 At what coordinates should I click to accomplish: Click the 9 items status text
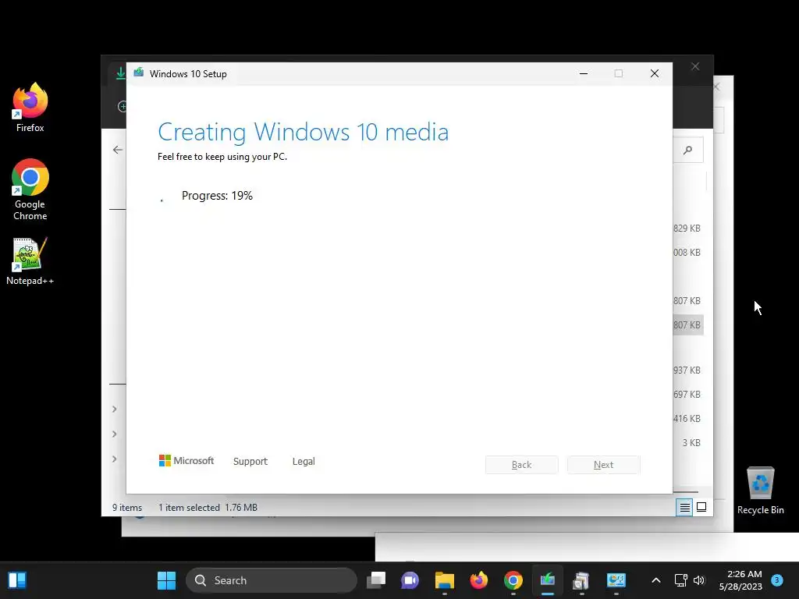[x=127, y=508]
